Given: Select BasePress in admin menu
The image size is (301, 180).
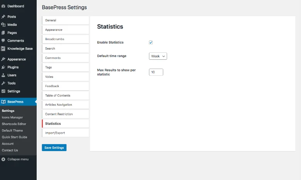Looking at the screenshot, I should pos(18,102).
